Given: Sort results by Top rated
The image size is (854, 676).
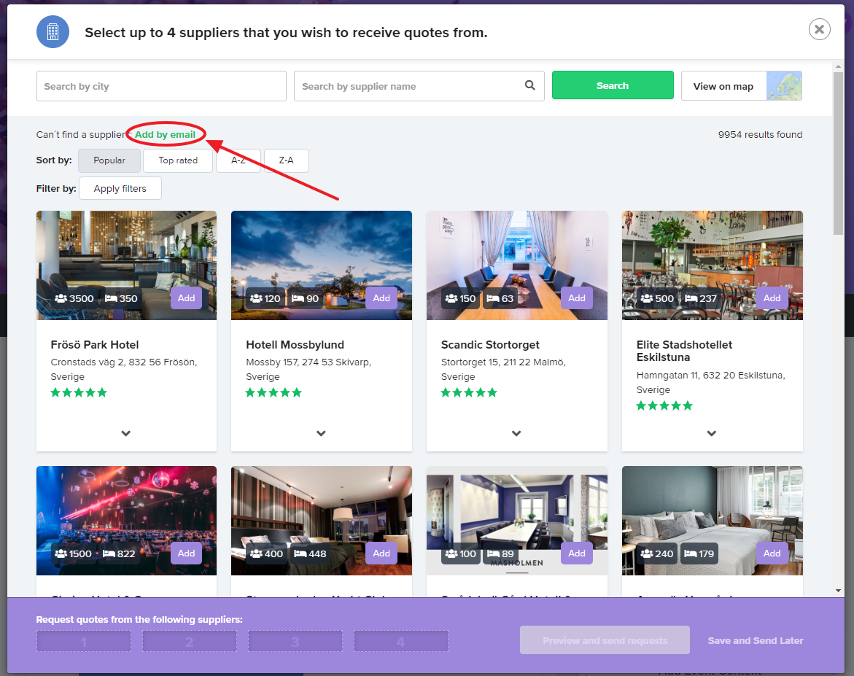Looking at the screenshot, I should point(178,160).
